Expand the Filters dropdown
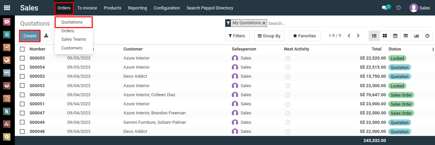Screen dimensions: 435x145 pyautogui.click(x=237, y=36)
